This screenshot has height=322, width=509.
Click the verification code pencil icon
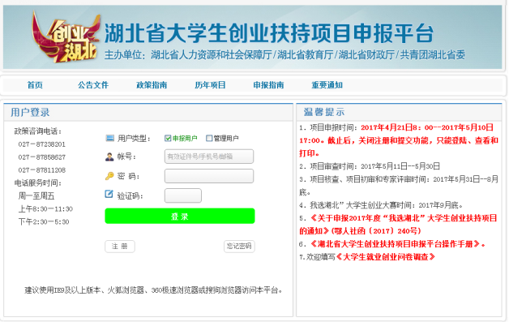109,194
